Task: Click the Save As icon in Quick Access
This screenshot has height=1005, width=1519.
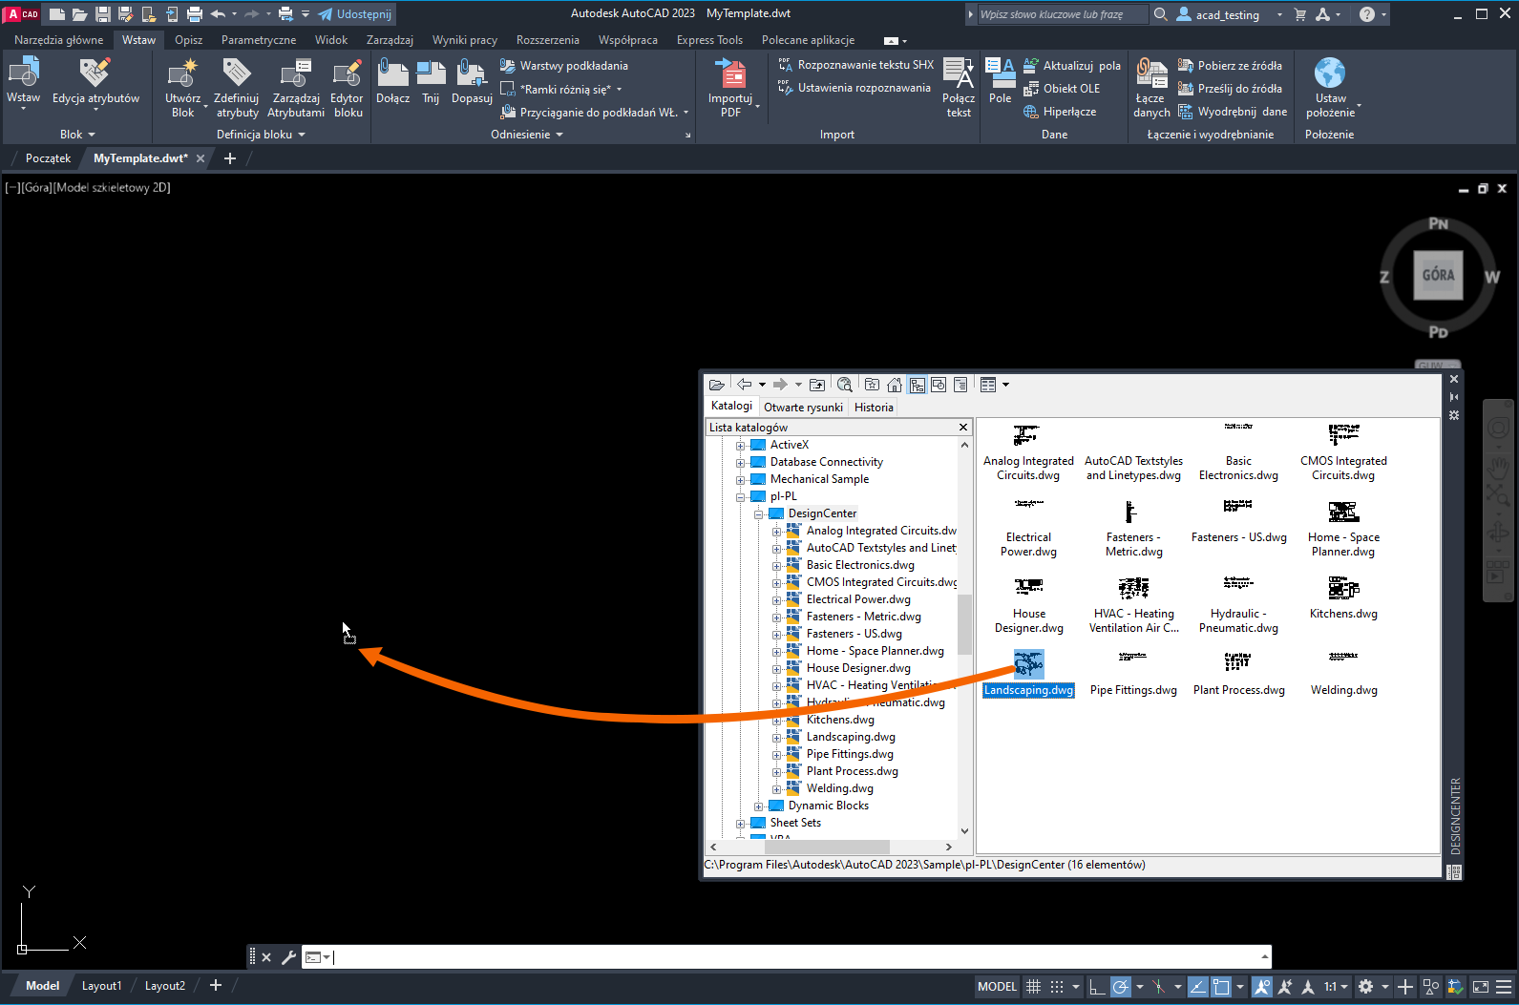Action: tap(125, 14)
